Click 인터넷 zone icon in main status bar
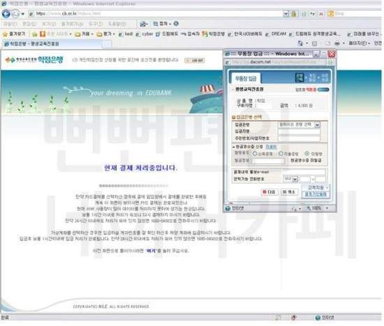The height and width of the screenshot is (326, 384). 318,318
